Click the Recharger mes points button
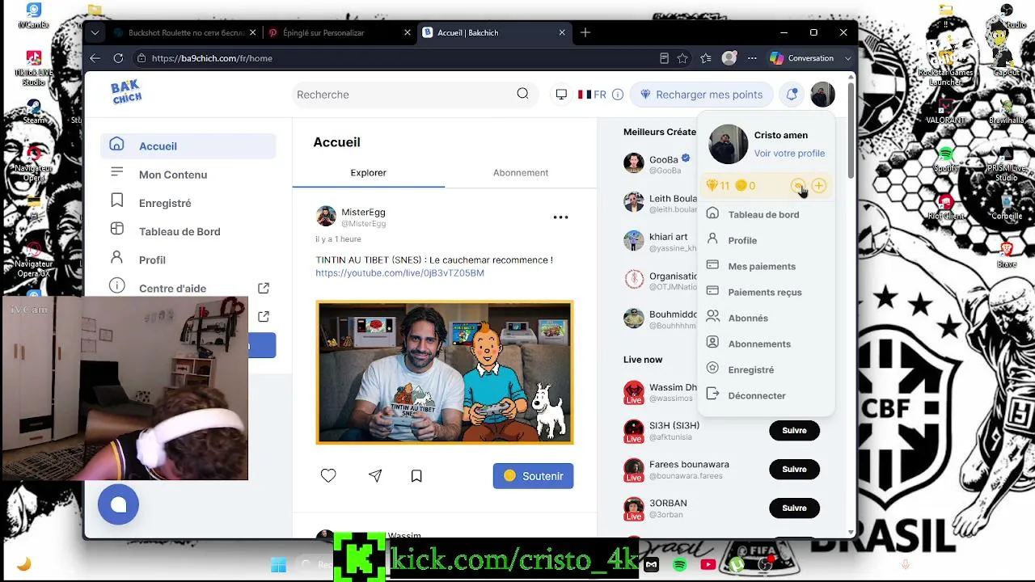Viewport: 1035px width, 582px height. point(701,95)
